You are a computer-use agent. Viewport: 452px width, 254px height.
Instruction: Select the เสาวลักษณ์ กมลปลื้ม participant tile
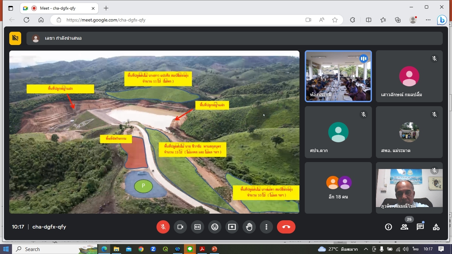click(409, 76)
